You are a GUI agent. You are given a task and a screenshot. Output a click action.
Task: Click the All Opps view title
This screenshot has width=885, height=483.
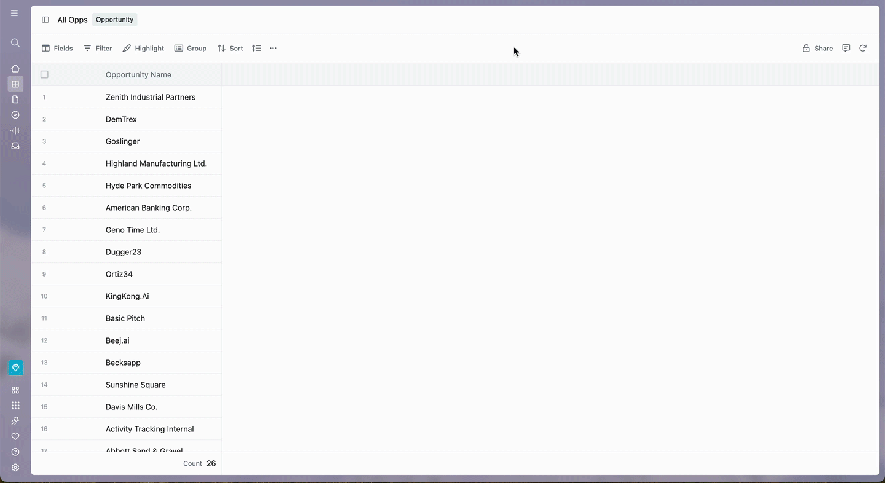click(x=73, y=20)
